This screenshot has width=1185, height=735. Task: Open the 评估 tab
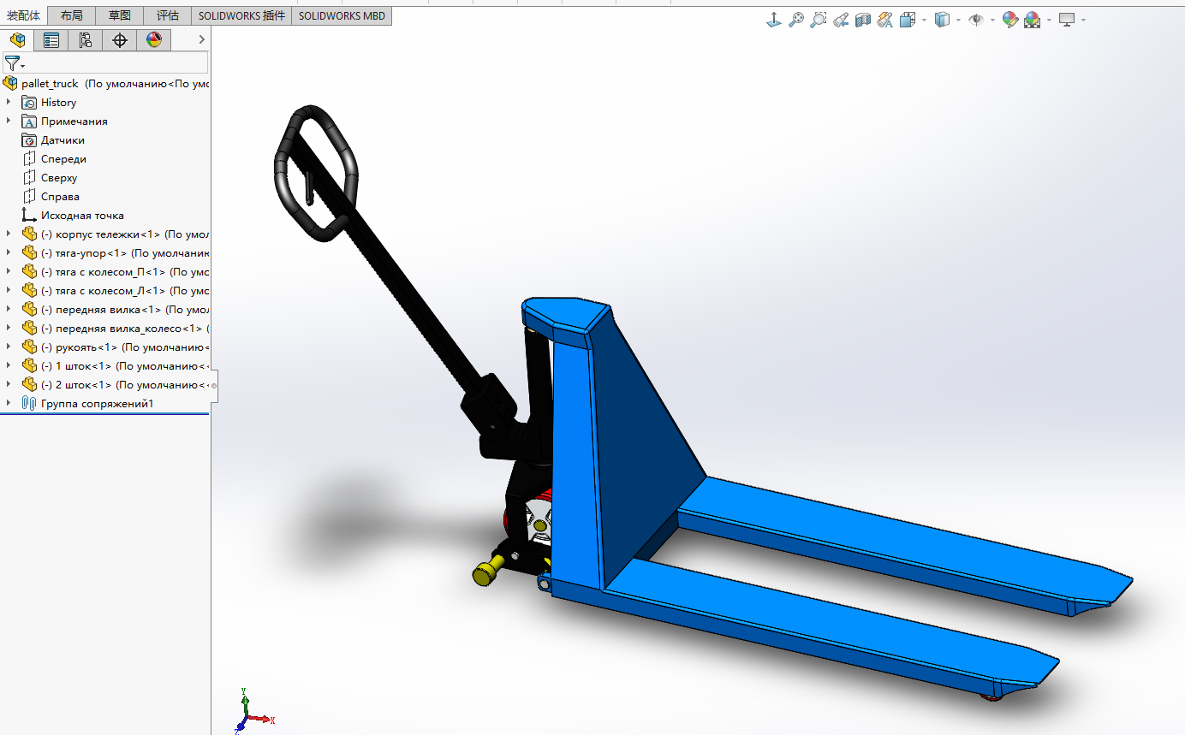point(168,15)
